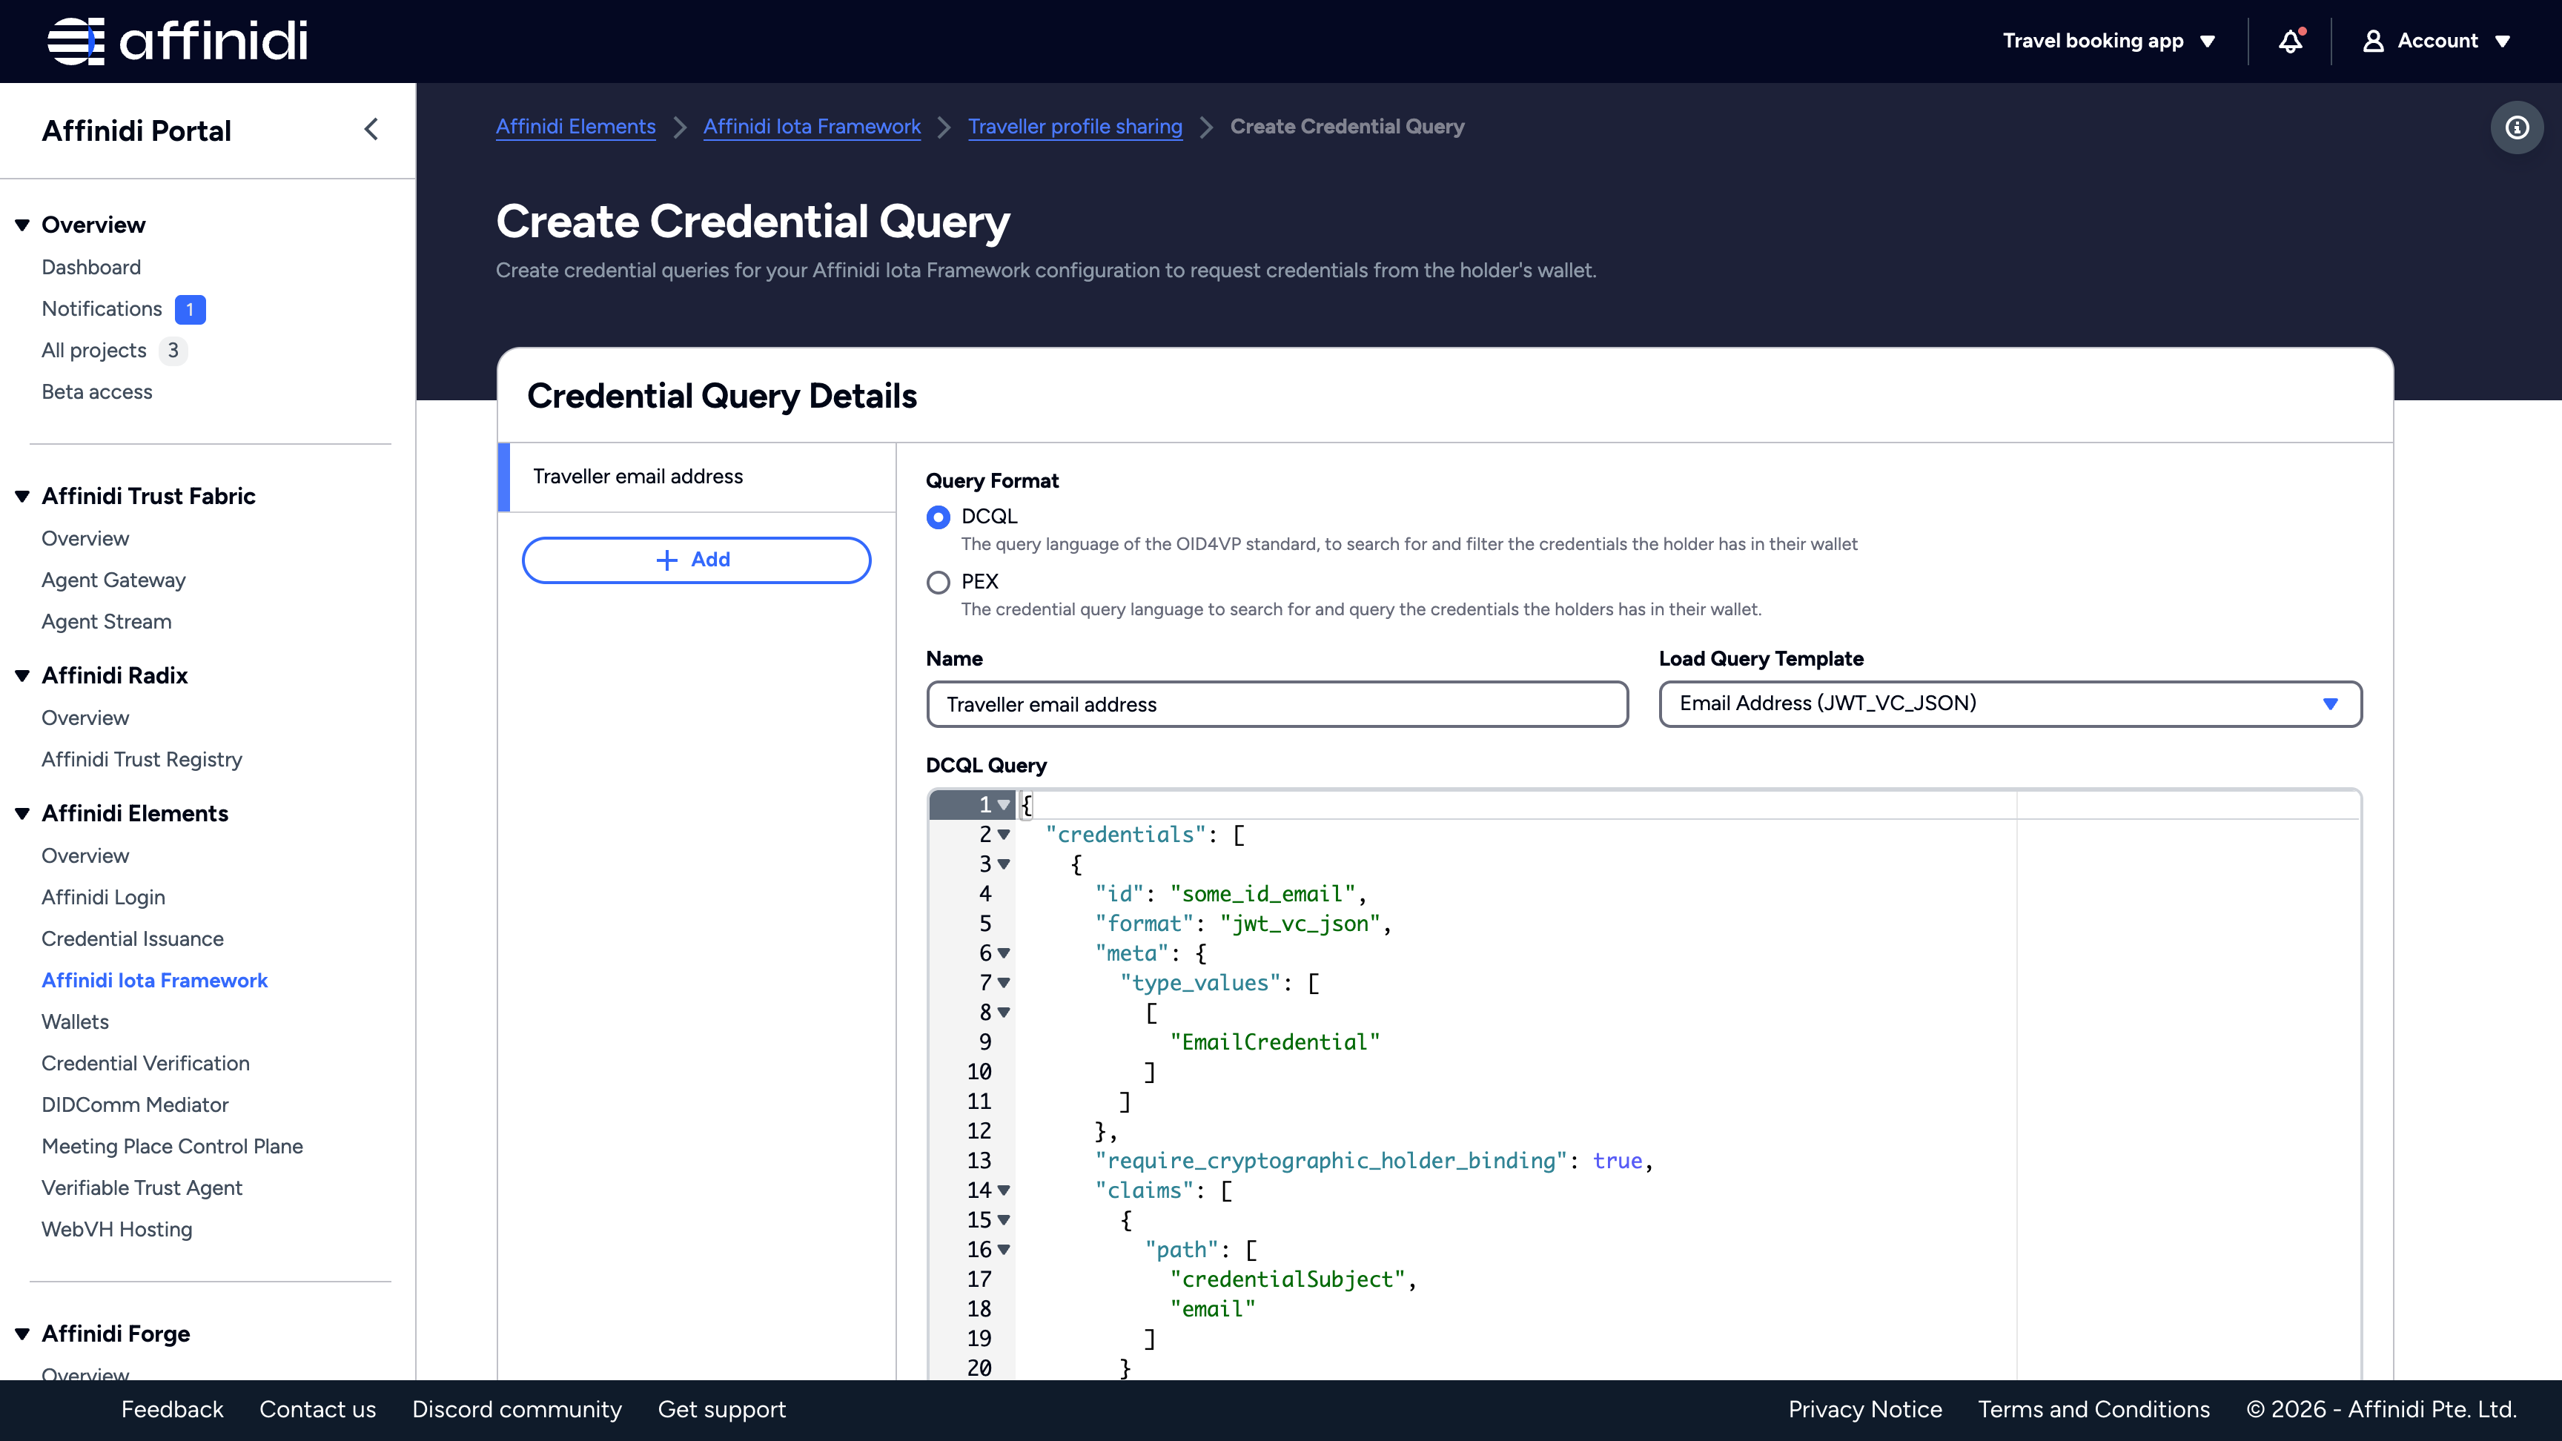
Task: Follow the Traveller profile sharing breadcrumb
Action: pyautogui.click(x=1075, y=126)
